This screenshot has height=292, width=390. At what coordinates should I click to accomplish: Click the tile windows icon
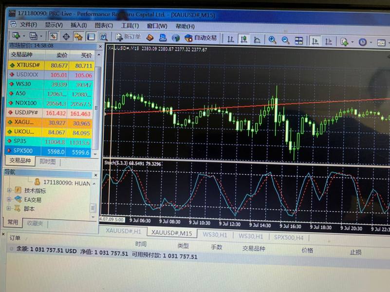click(x=298, y=40)
